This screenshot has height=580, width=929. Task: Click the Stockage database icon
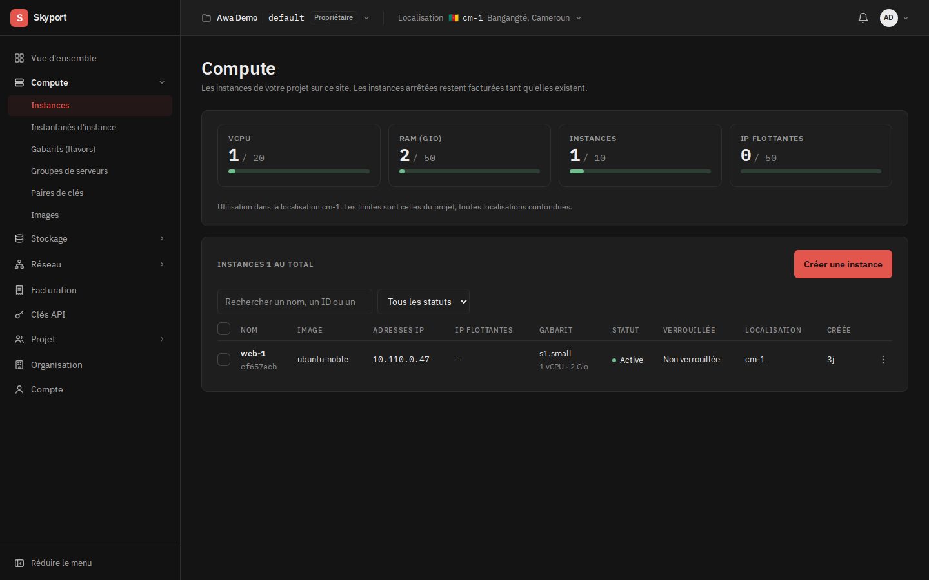[x=19, y=238]
